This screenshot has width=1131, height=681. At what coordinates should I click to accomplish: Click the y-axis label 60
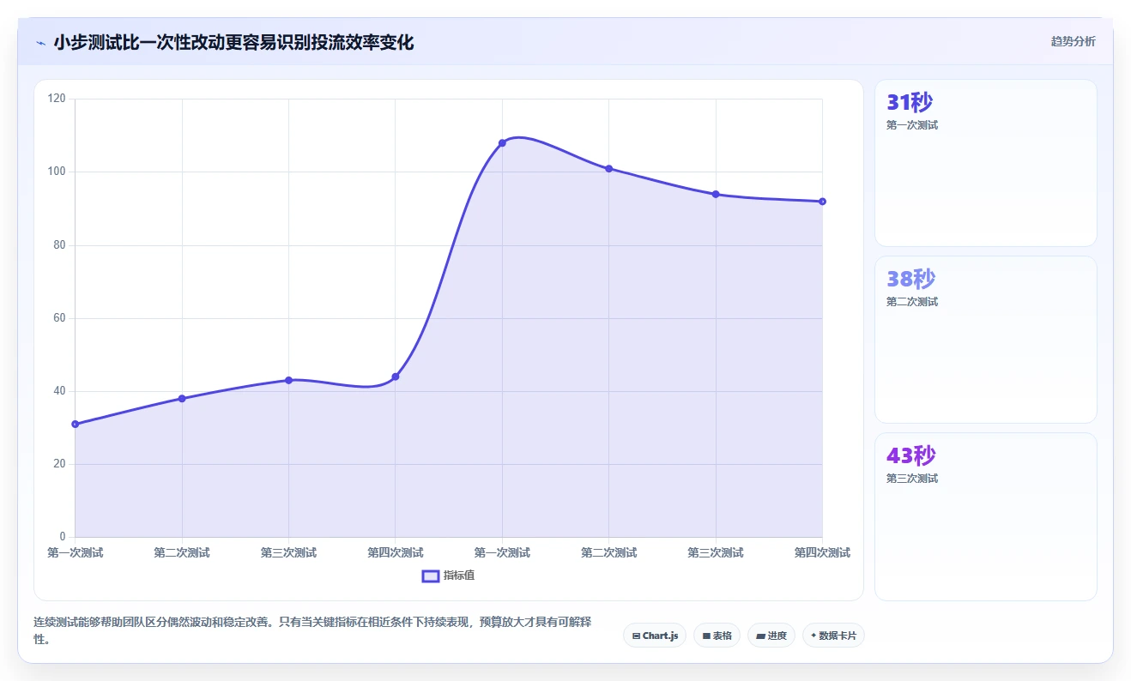59,318
